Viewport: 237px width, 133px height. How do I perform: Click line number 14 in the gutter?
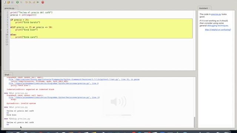tap(7, 44)
